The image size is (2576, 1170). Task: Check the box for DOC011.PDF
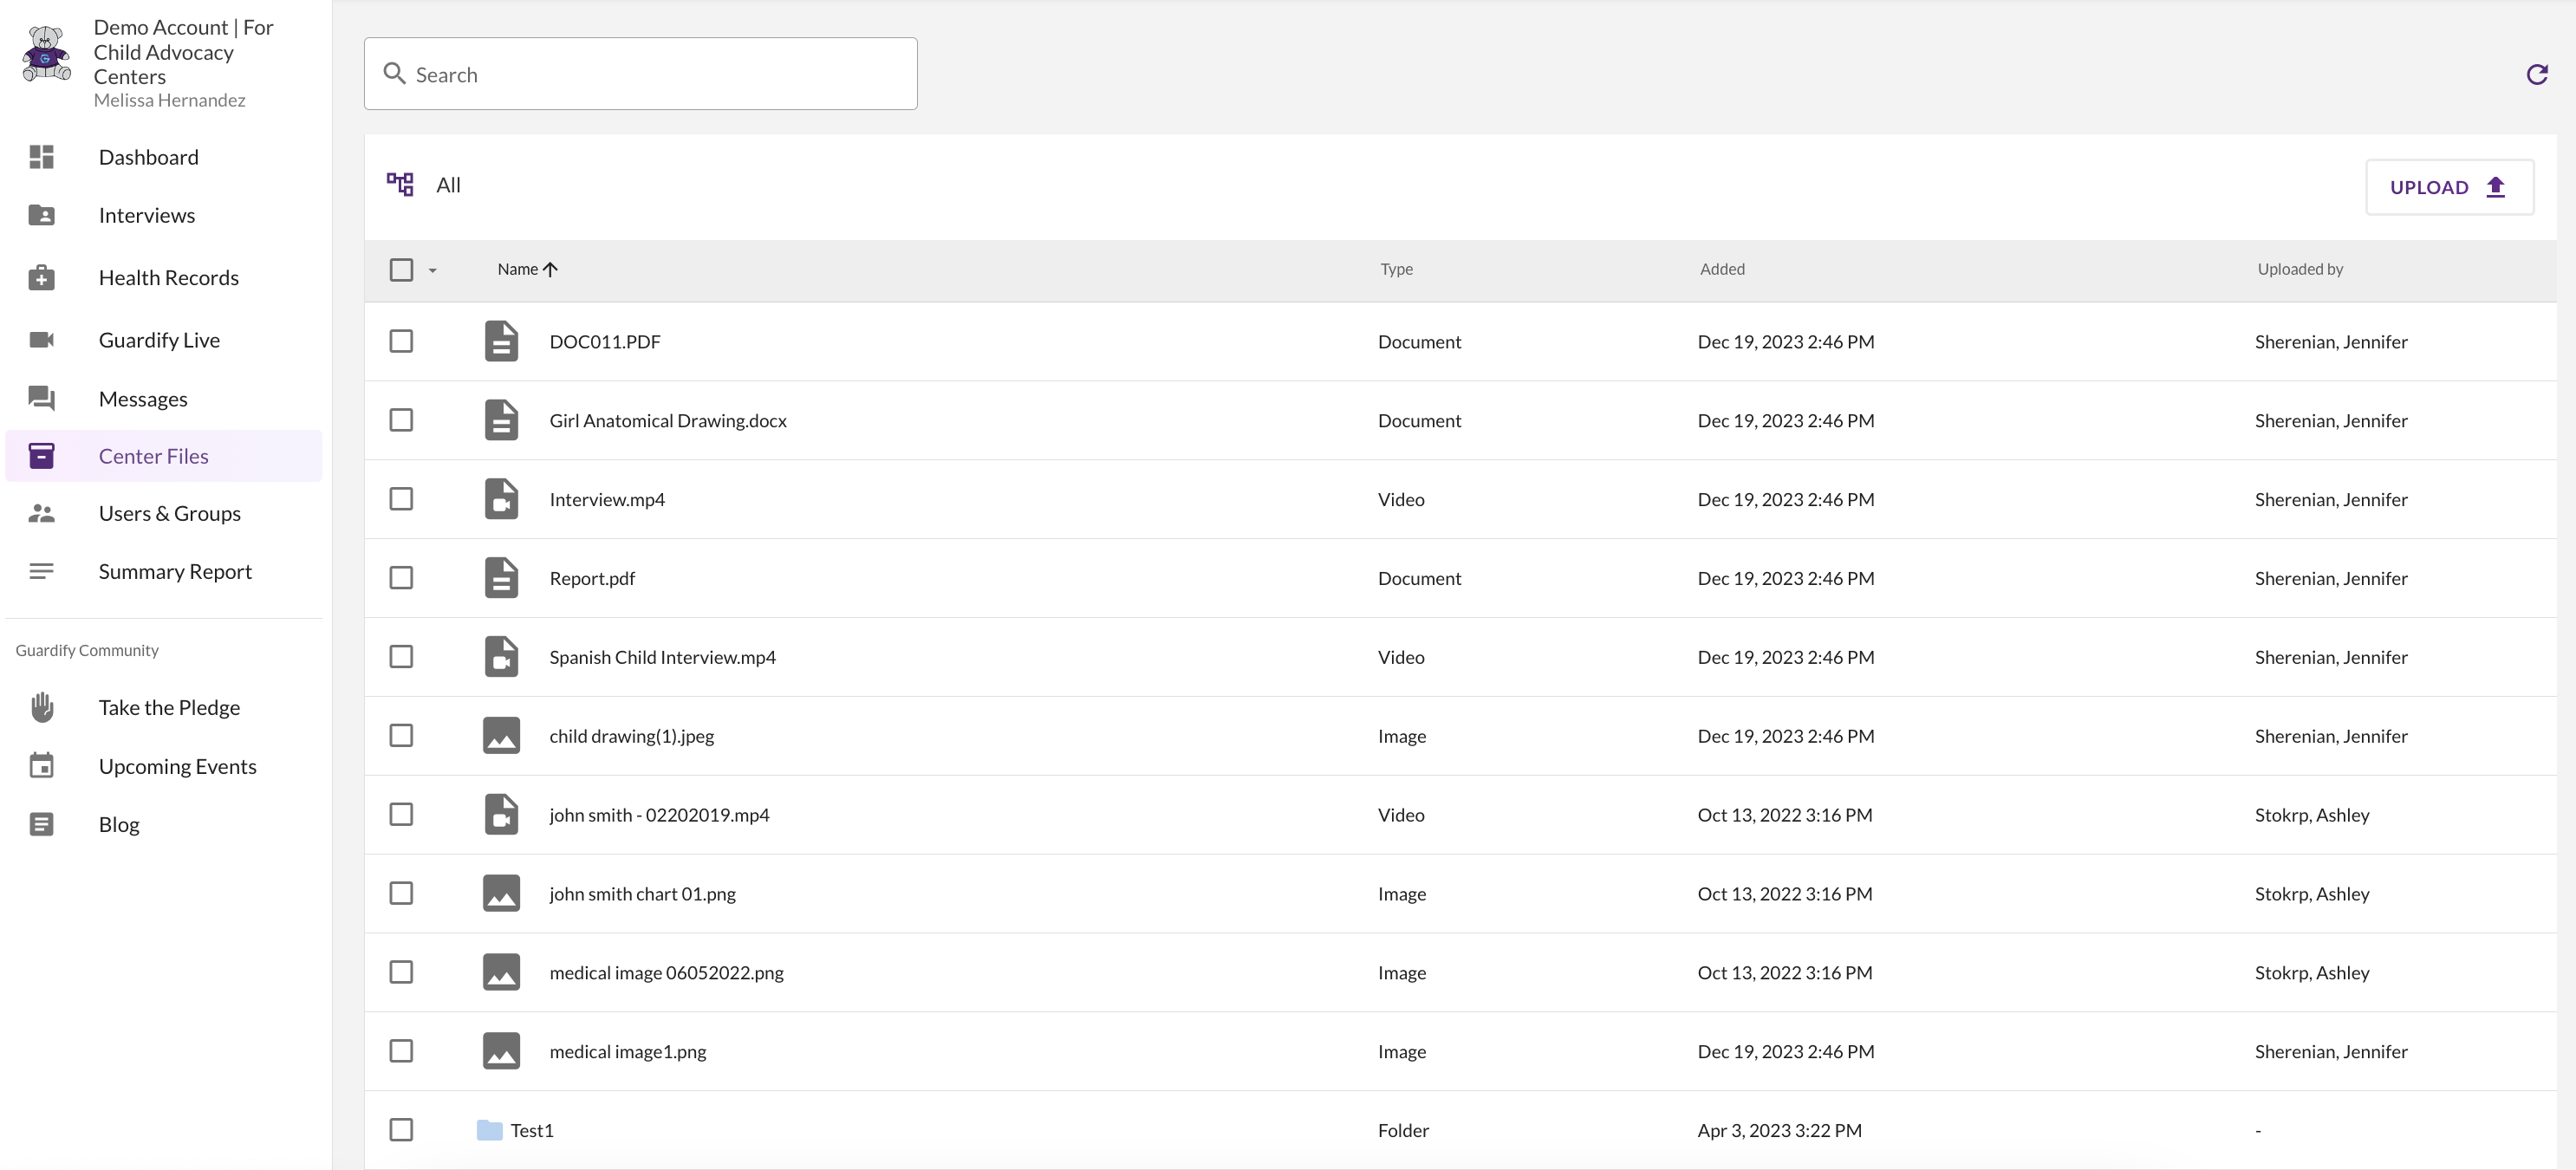pyautogui.click(x=401, y=341)
